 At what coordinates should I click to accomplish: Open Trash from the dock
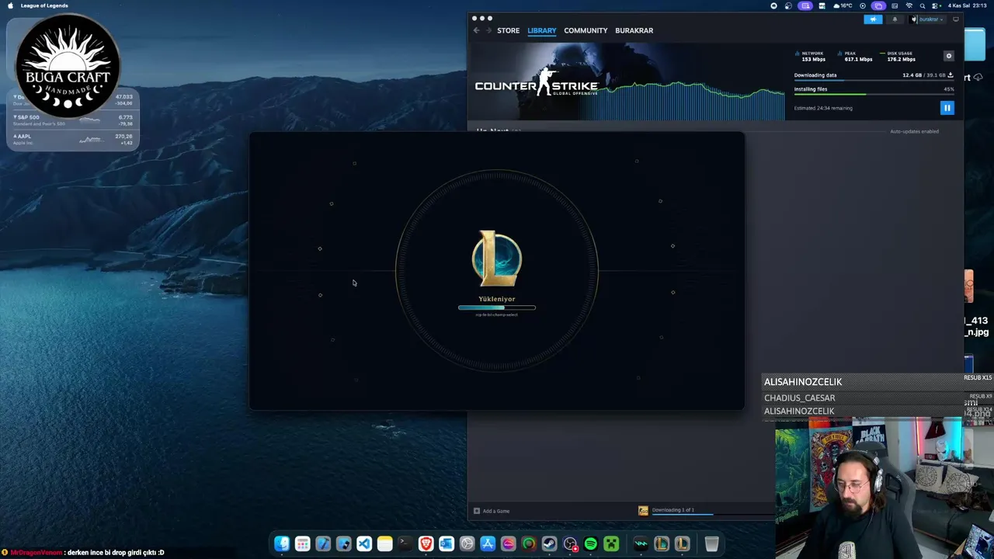(711, 543)
